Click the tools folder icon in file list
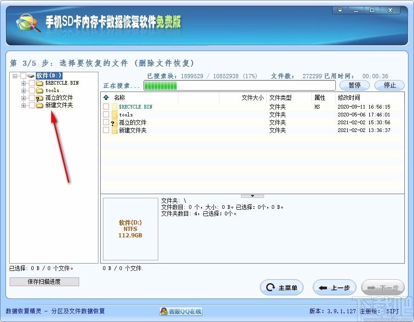Image resolution: width=414 pixels, height=322 pixels. (x=115, y=115)
